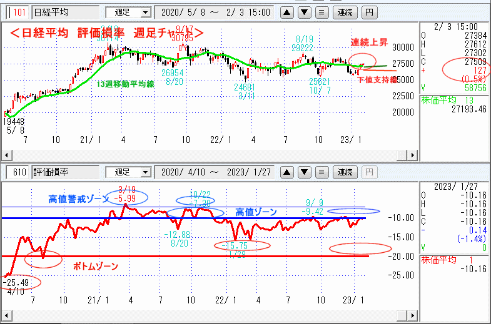Click the -15.75 trough label
Viewport: 491px width, 324px height.
pos(235,246)
